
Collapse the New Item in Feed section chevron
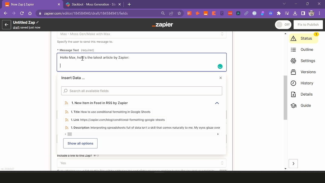tap(217, 103)
